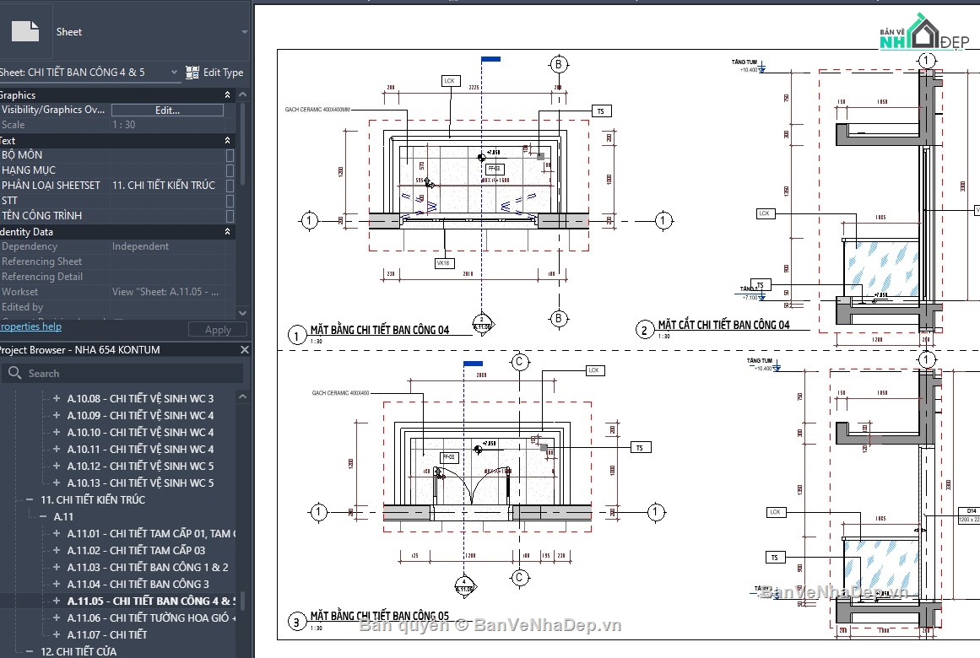Screen dimensions: 980x658
Task: Expand sheet A.11.03 - CHI TIẾT BAN CÔNG 1 & 2
Action: click(x=57, y=568)
